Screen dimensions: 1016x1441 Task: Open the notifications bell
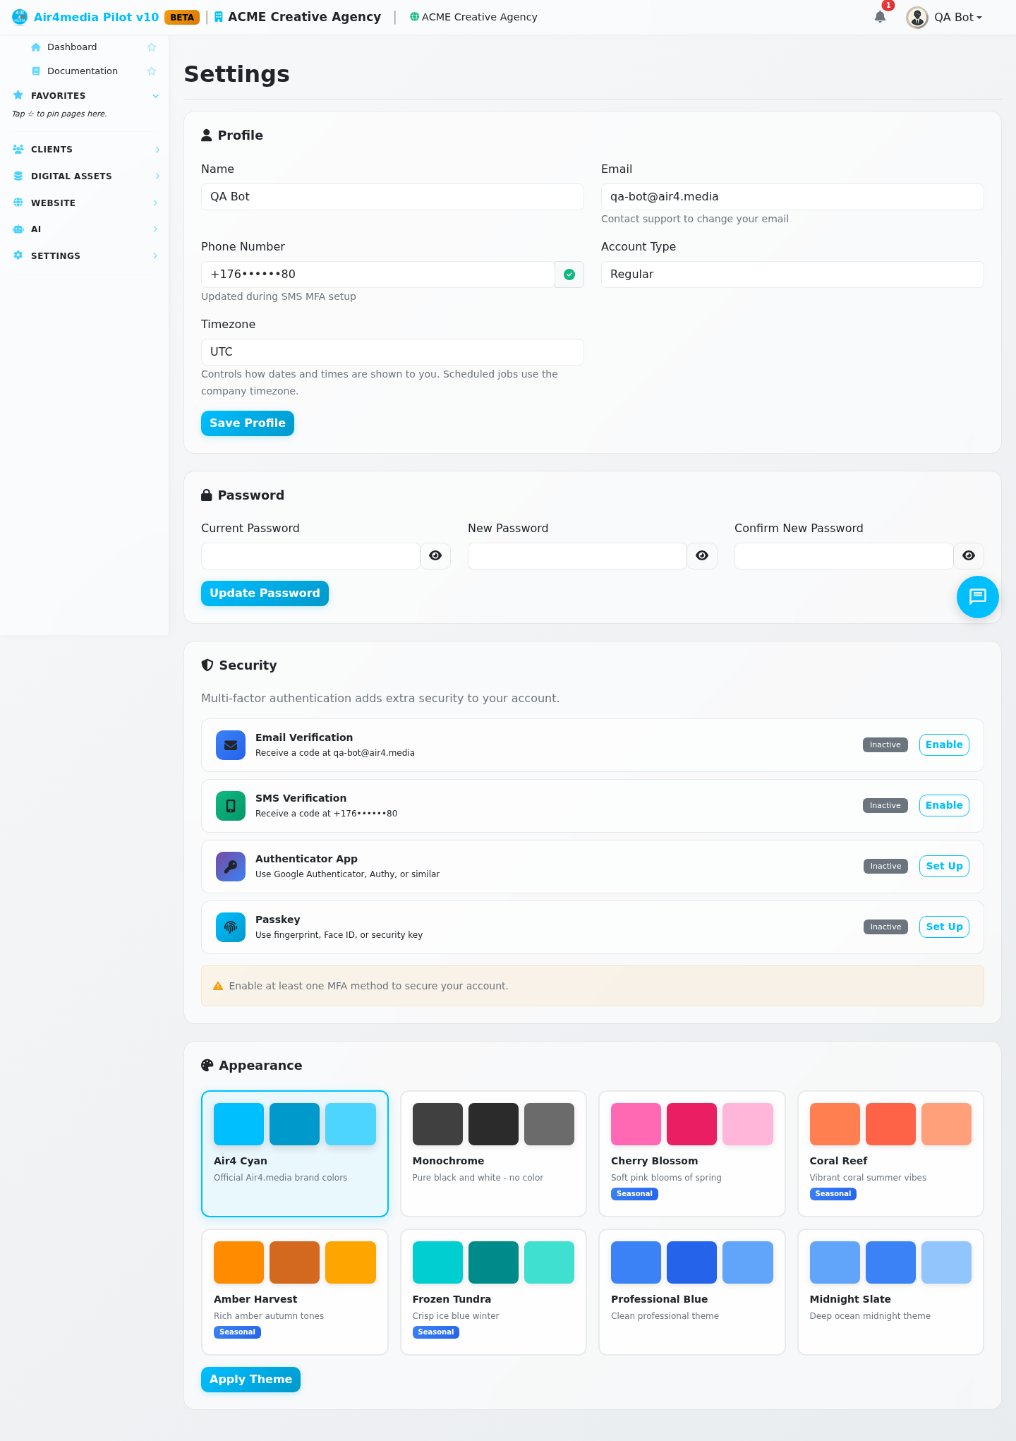point(880,17)
